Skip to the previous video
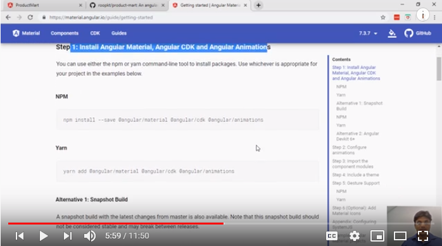 pyautogui.click(x=20, y=236)
